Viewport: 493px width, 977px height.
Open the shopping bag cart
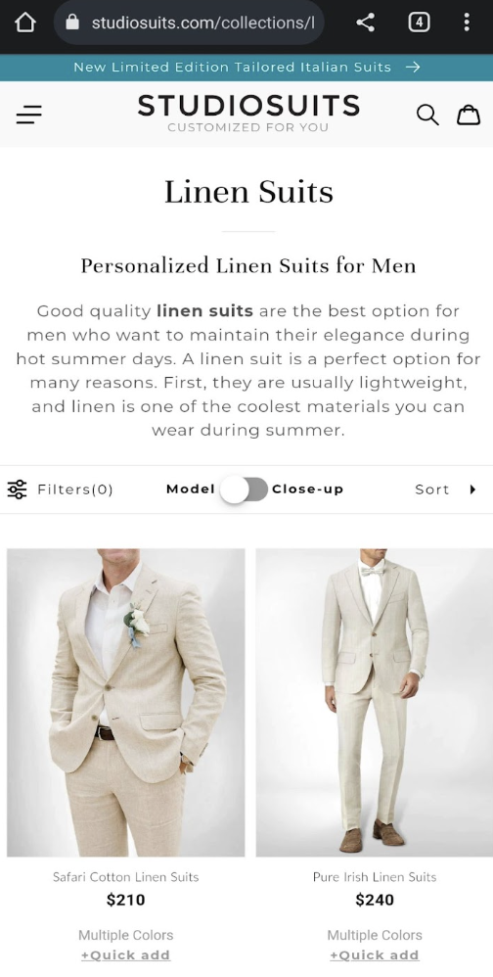pyautogui.click(x=469, y=115)
